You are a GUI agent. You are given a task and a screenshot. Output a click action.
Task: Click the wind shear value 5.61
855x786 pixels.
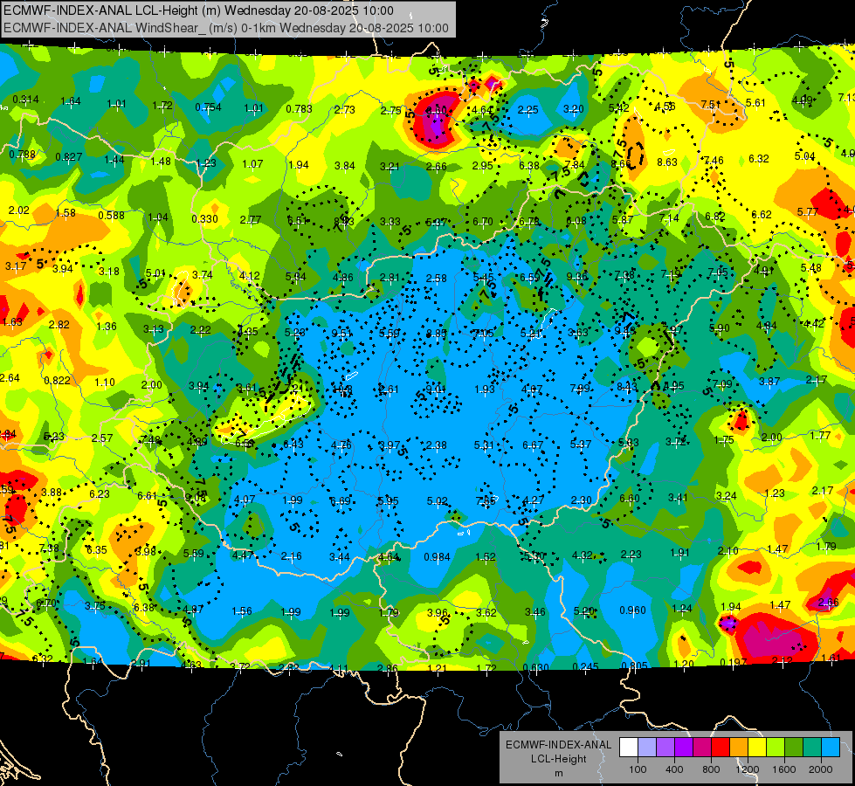coord(755,102)
